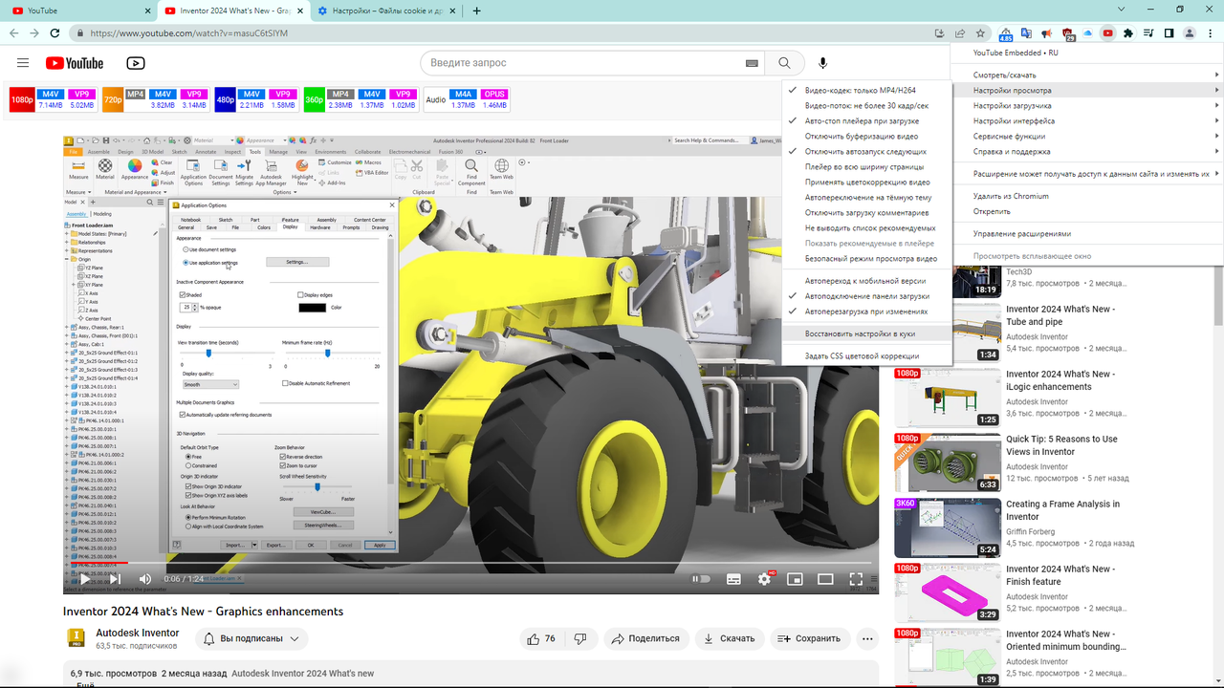Screen dimensions: 1224x688
Task: Toggle 'Авто-стоп плеера при загрузке'
Action: (867, 121)
